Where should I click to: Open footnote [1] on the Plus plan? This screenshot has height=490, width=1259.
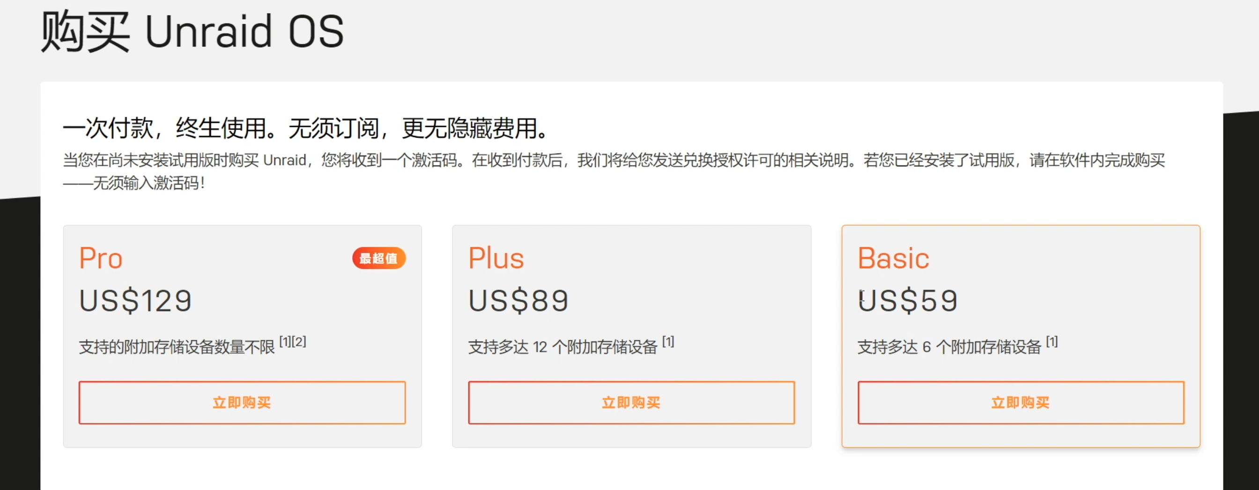668,342
